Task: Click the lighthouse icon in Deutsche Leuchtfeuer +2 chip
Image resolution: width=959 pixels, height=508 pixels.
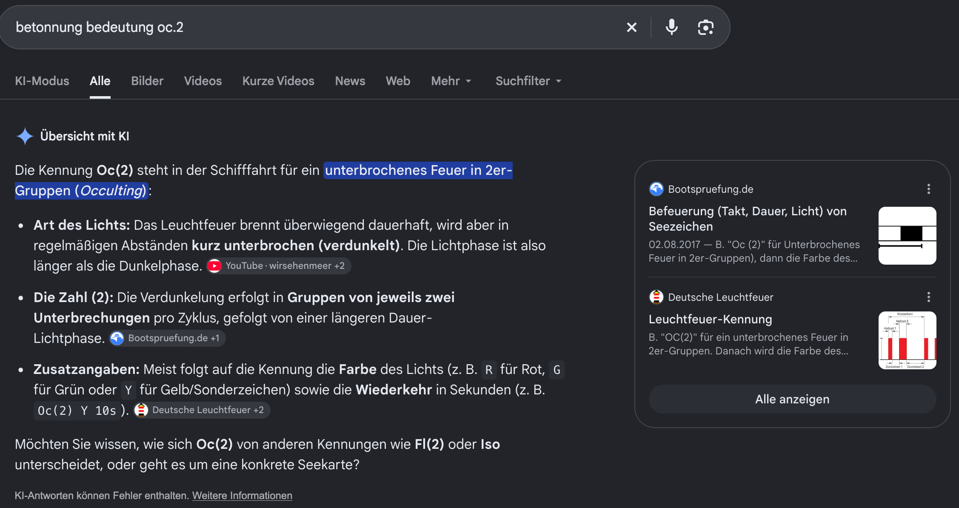Action: 141,410
